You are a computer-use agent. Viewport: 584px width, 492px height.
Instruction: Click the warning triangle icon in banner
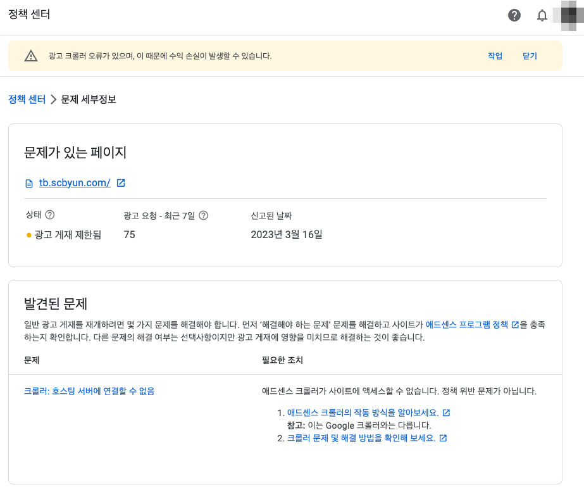click(31, 56)
